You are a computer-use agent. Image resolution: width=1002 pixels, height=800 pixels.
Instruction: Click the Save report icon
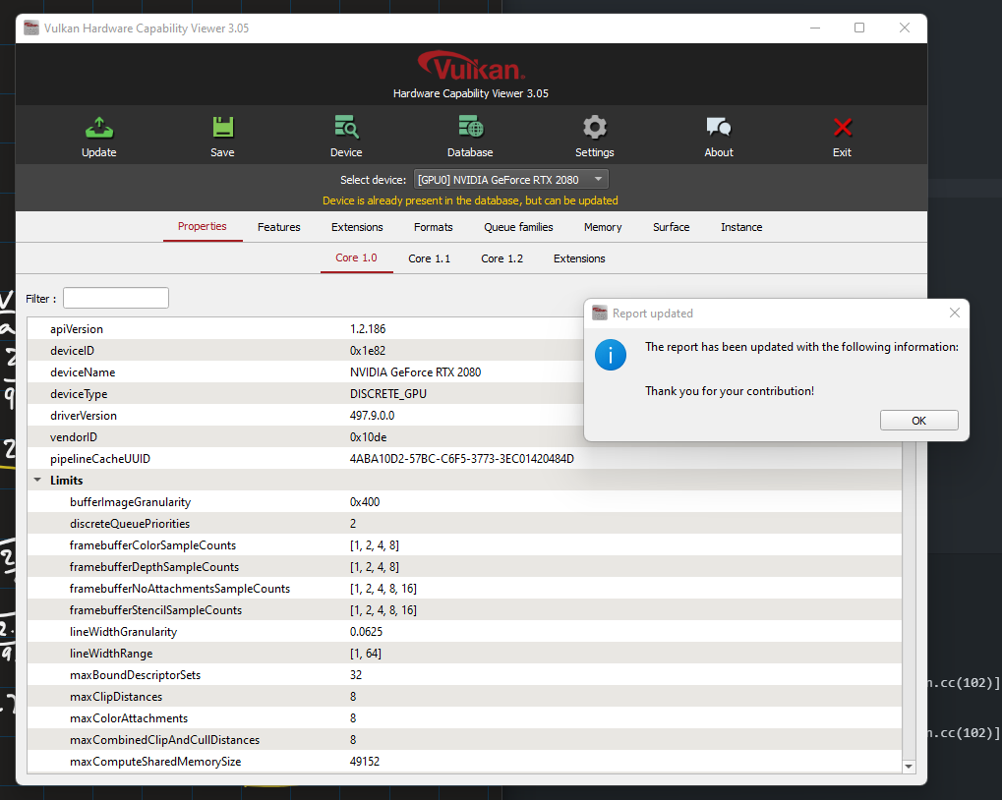coord(222,128)
